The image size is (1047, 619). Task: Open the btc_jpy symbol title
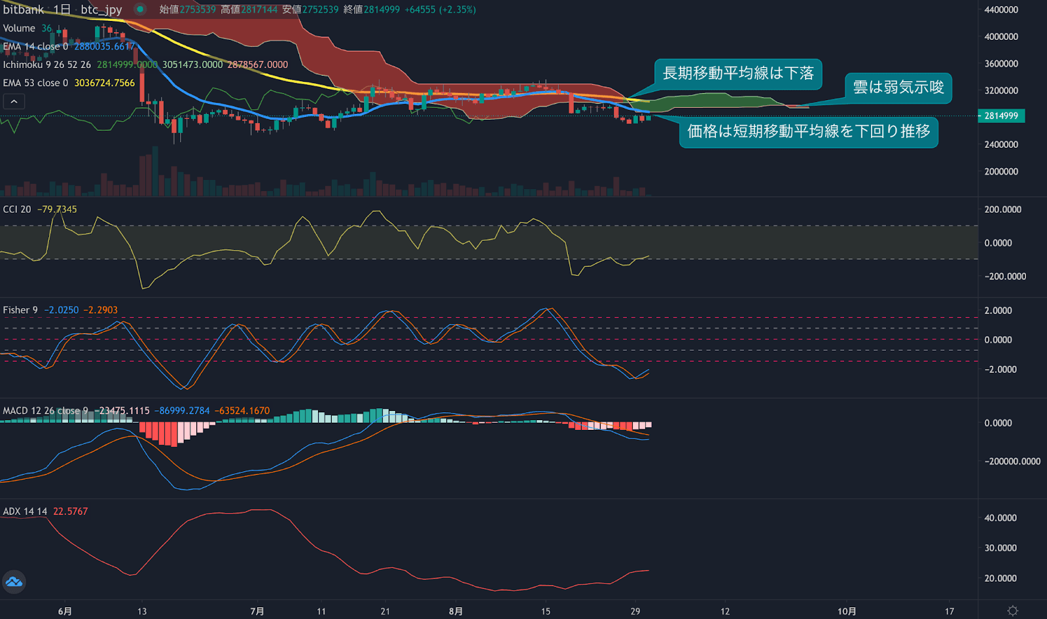(x=101, y=9)
